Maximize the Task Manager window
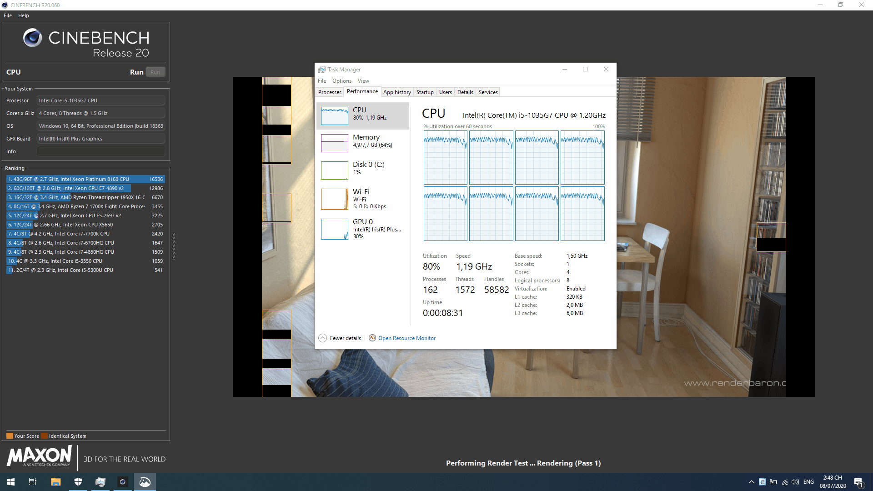Viewport: 873px width, 491px height. 585,69
